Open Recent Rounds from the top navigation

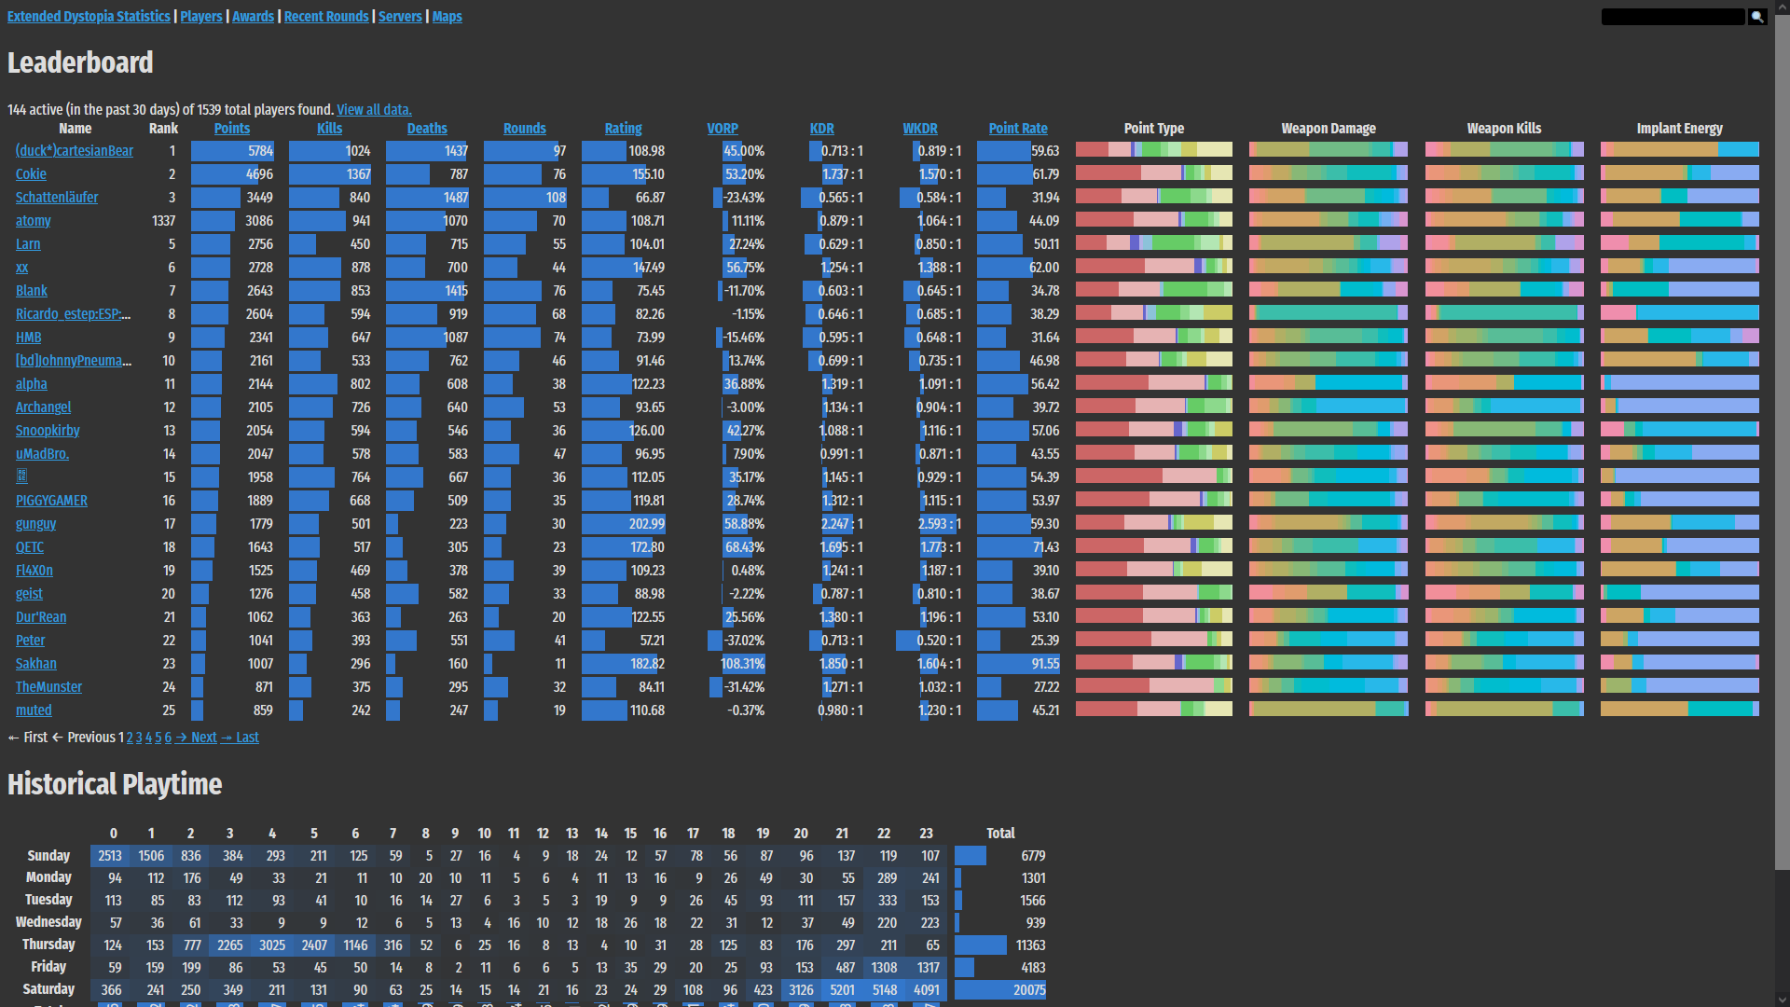[326, 17]
